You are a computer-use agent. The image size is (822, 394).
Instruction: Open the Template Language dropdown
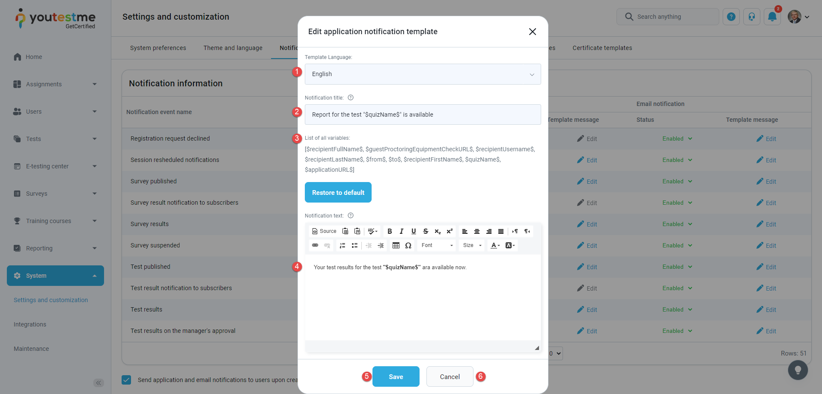pyautogui.click(x=423, y=74)
